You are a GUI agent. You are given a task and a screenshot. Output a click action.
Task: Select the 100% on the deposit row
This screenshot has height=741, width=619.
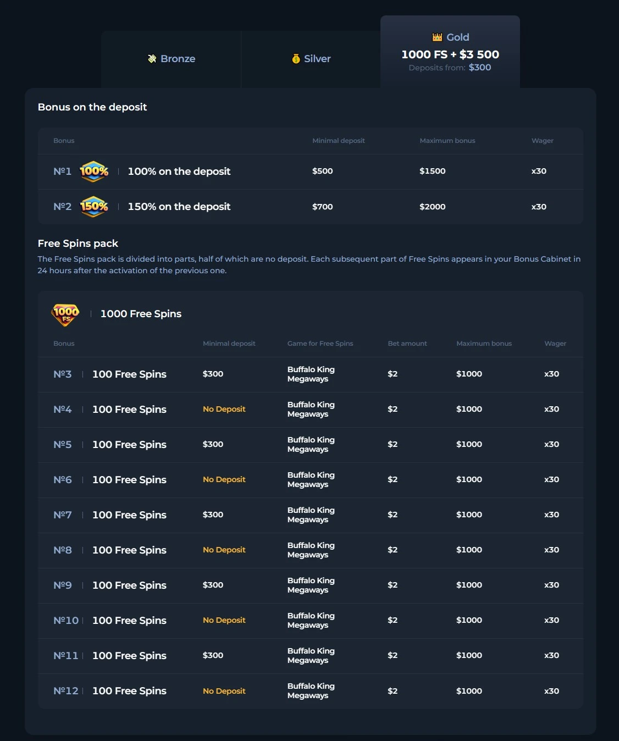[x=311, y=172]
